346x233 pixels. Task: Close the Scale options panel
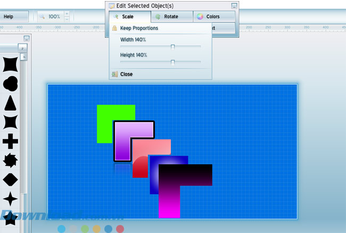point(126,74)
